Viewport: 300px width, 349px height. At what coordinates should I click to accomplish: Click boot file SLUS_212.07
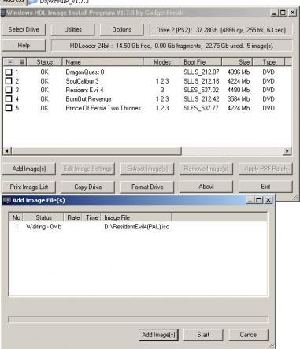(x=202, y=72)
